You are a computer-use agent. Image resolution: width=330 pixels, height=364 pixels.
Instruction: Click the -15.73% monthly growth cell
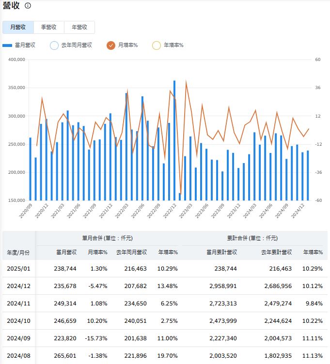click(96, 338)
